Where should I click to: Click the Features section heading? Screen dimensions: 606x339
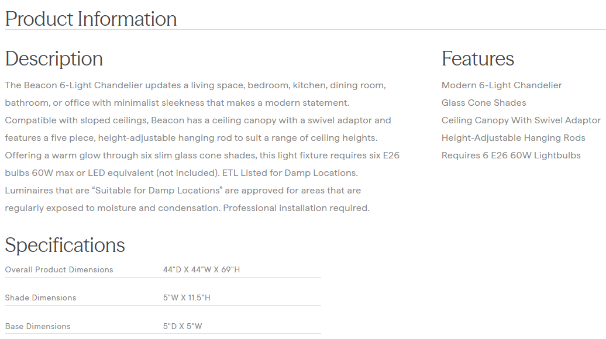477,58
